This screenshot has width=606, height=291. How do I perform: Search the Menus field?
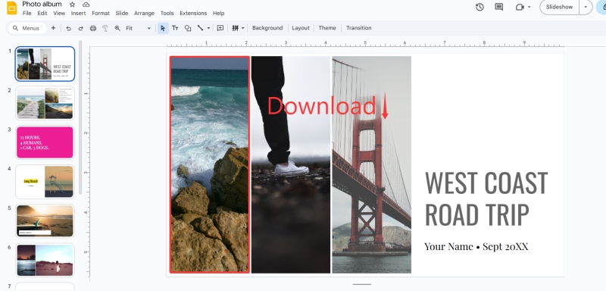[x=27, y=28]
